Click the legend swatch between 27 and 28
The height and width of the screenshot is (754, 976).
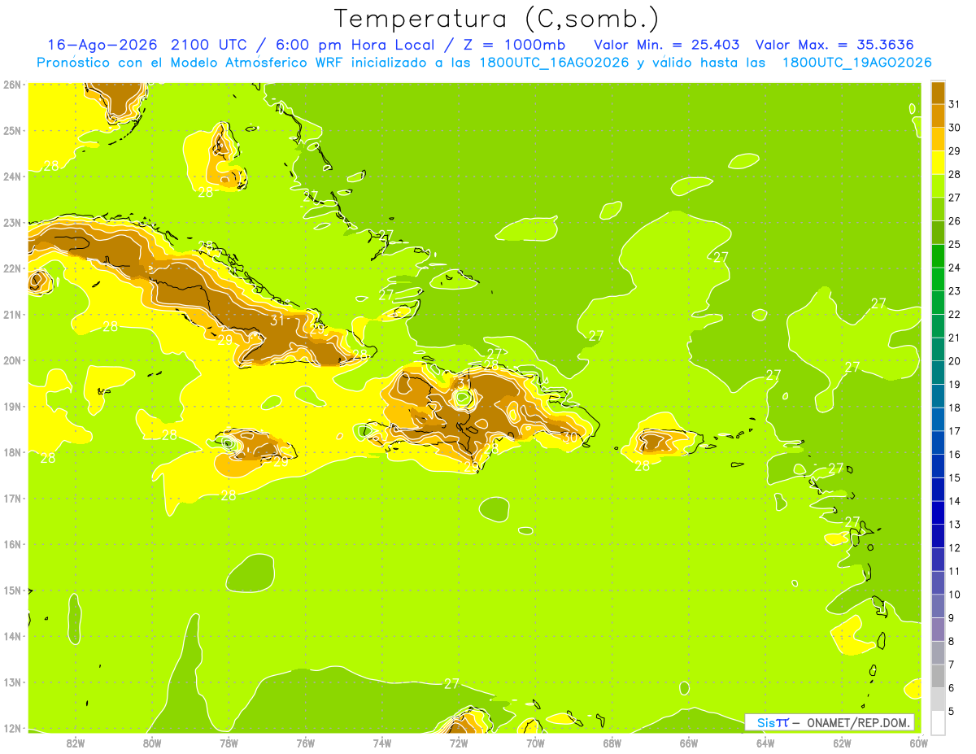pos(938,186)
